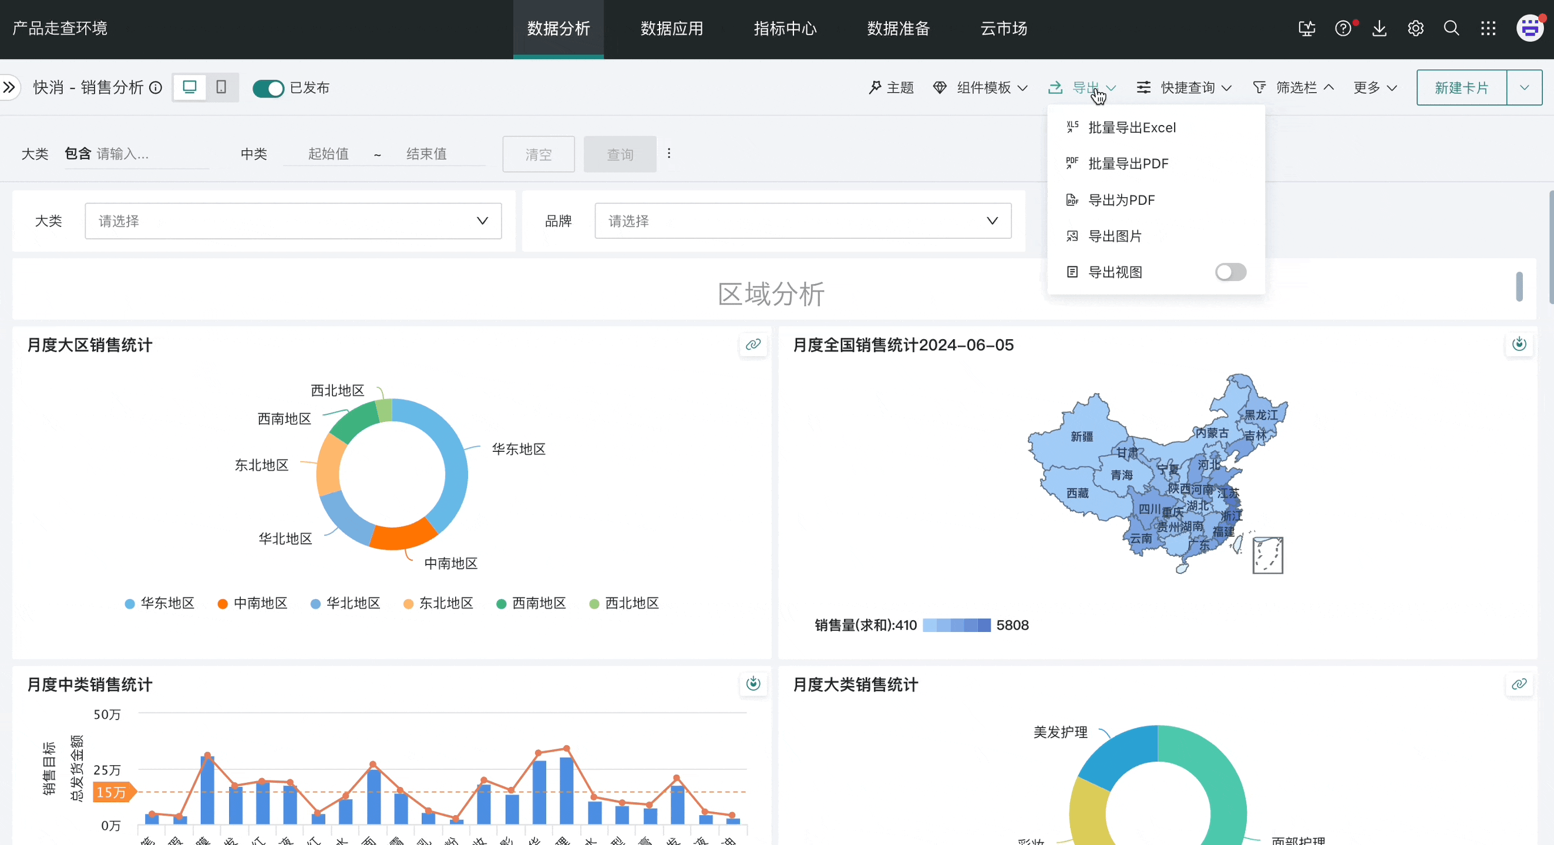The image size is (1554, 845).
Task: Open the 数据准备 tab
Action: pos(899,29)
